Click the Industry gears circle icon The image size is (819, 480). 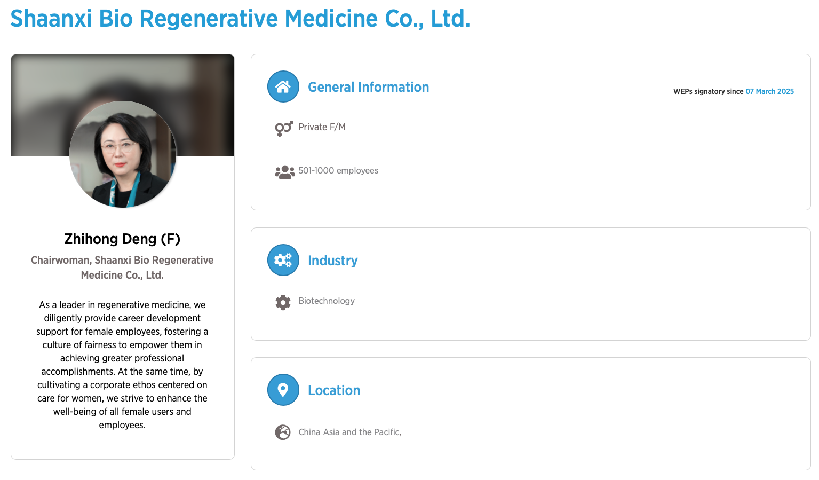(283, 260)
